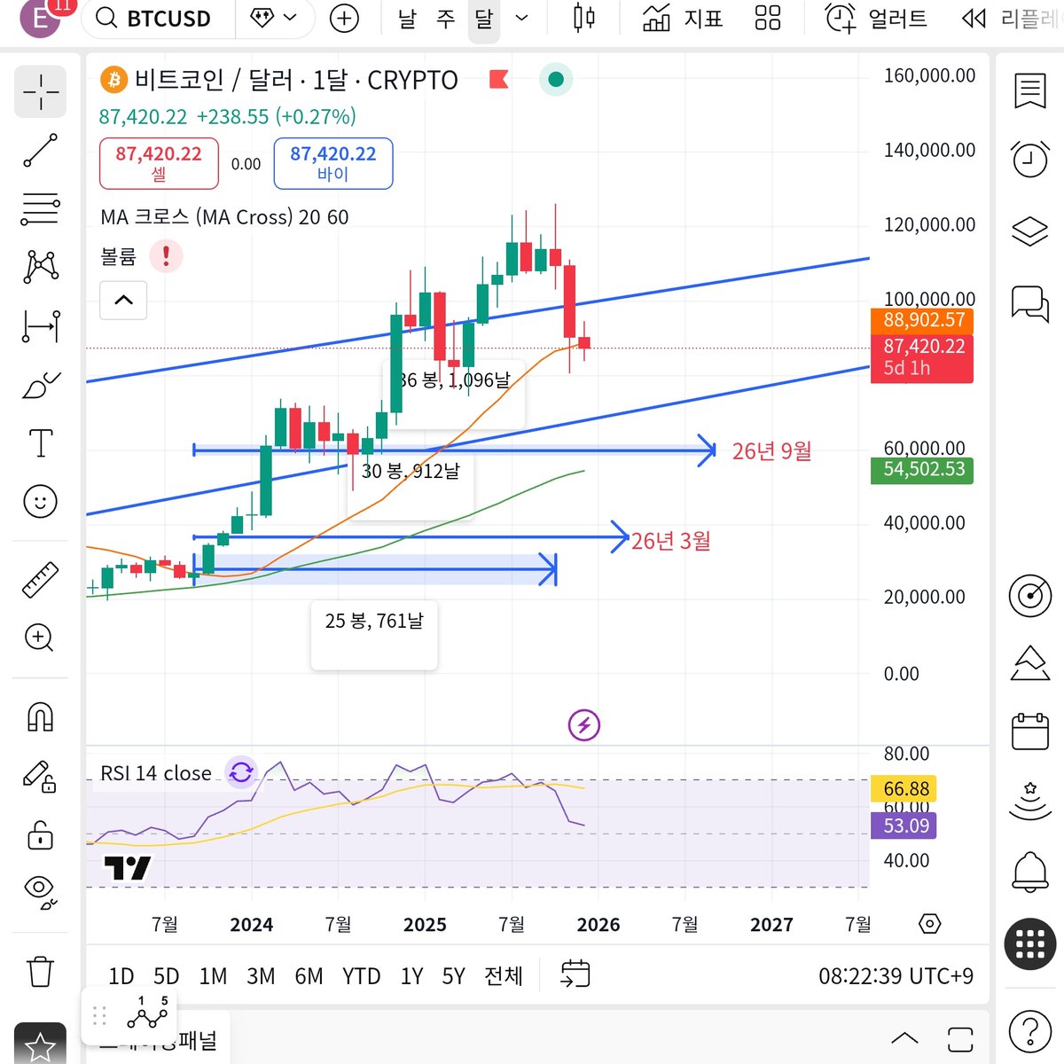The image size is (1064, 1064).
Task: Set date range to YTD
Action: [x=361, y=976]
